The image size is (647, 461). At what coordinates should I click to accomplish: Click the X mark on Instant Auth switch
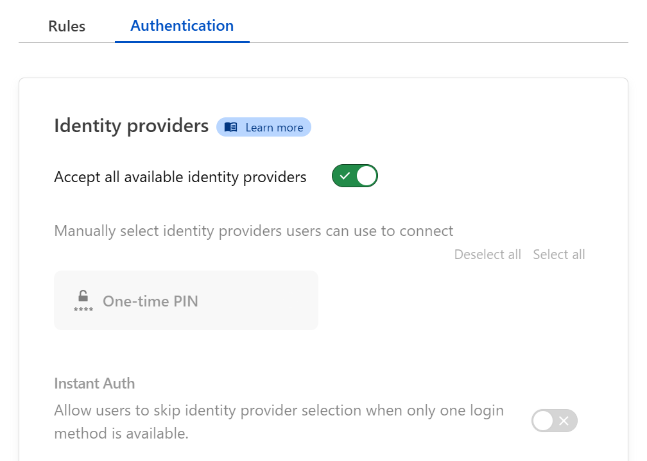coord(564,421)
